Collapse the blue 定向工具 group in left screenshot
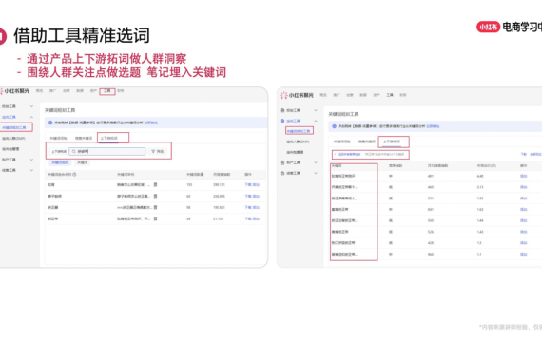The width and height of the screenshot is (542, 342). coord(31,117)
